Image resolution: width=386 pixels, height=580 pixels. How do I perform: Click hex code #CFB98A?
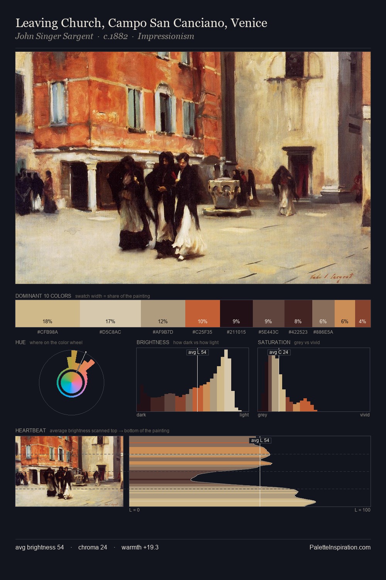(47, 332)
